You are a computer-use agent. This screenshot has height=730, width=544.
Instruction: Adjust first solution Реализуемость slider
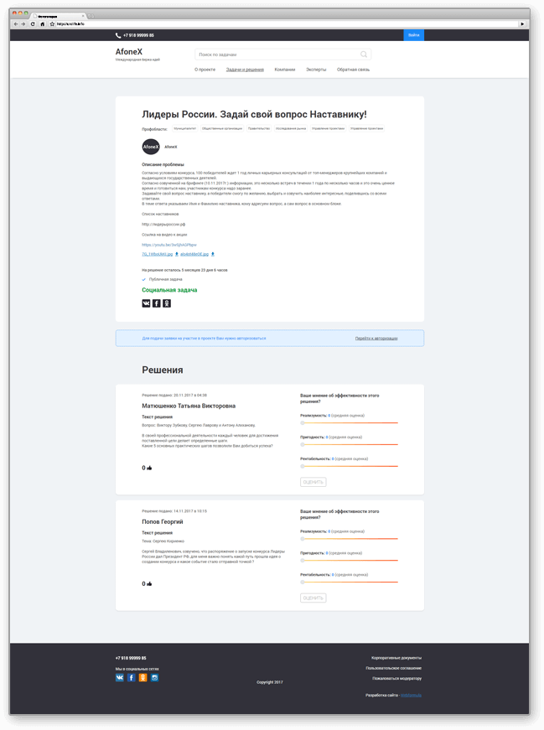point(350,422)
